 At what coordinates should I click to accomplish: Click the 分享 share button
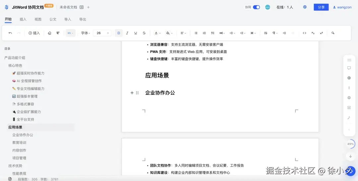coord(321,7)
